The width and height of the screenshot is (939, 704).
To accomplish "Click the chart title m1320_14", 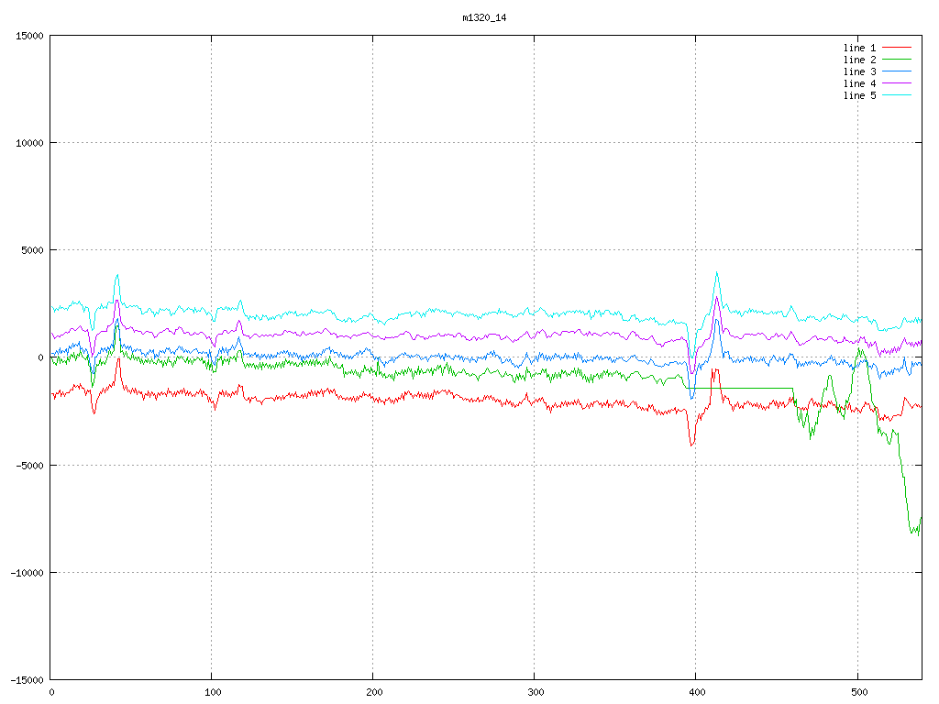I will (484, 17).
